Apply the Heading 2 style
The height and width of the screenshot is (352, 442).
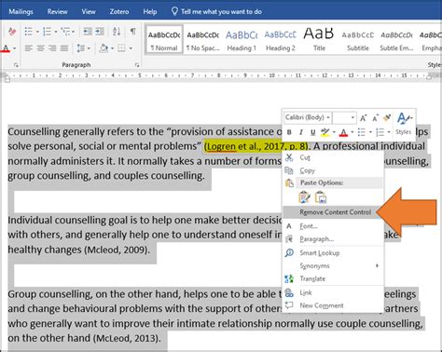tap(281, 40)
